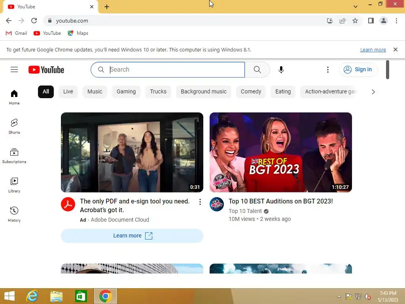Click the YouTube logo
The width and height of the screenshot is (405, 304).
(46, 70)
